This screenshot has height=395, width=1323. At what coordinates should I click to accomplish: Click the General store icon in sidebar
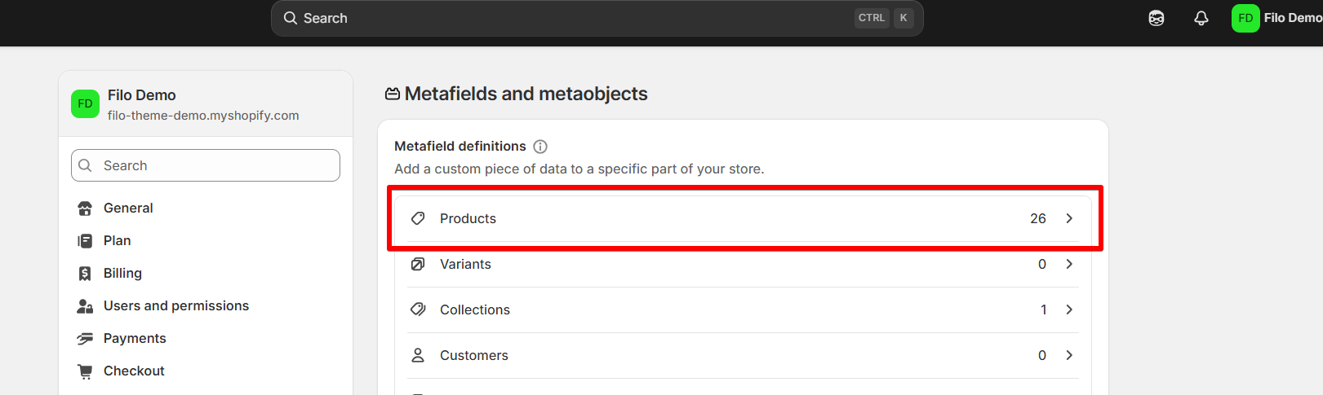click(x=85, y=208)
